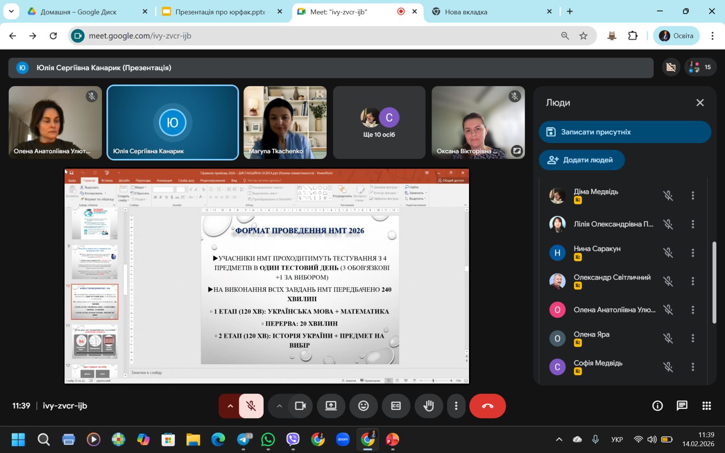725x453 pixels.
Task: Raise your hand in the meeting
Action: [429, 406]
